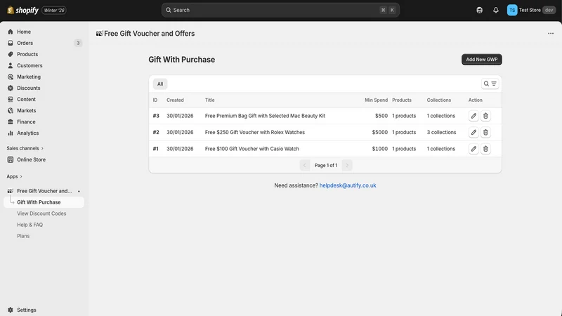Click the Shopify logo
The image size is (562, 316).
coord(22,10)
